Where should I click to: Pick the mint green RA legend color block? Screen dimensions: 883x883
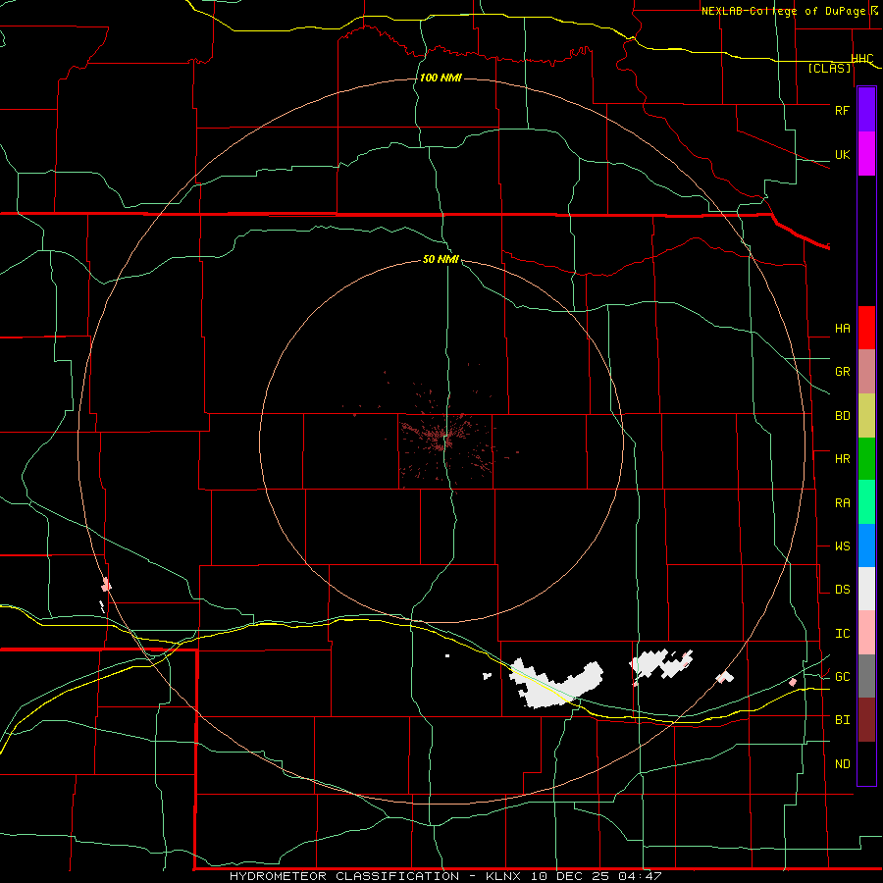pos(866,502)
